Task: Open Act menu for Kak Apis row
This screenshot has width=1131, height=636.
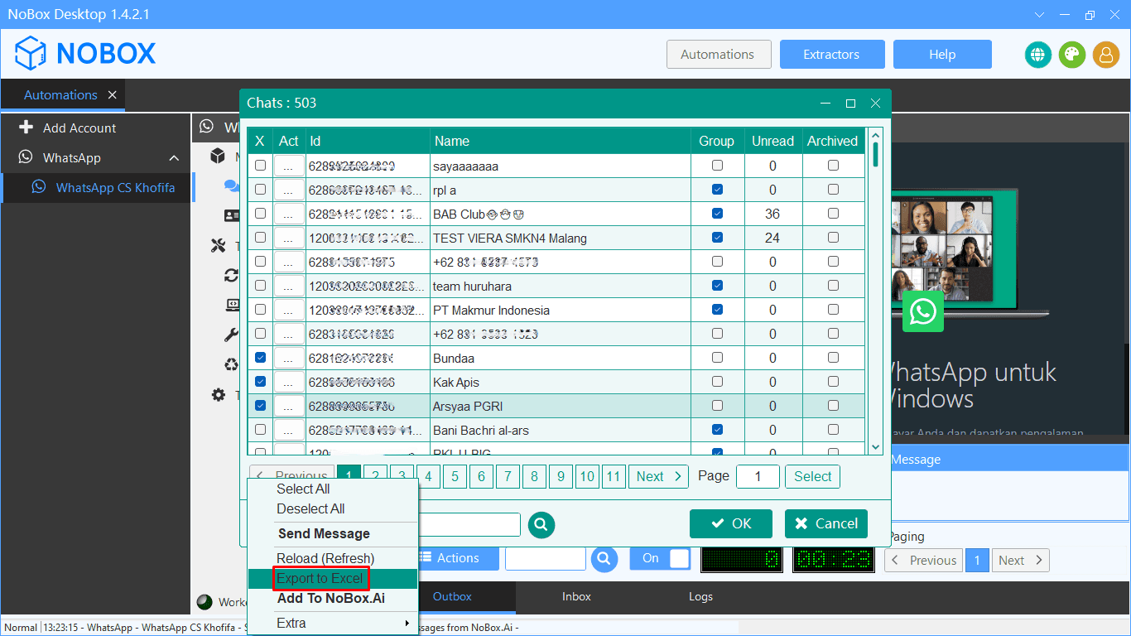Action: click(x=288, y=383)
